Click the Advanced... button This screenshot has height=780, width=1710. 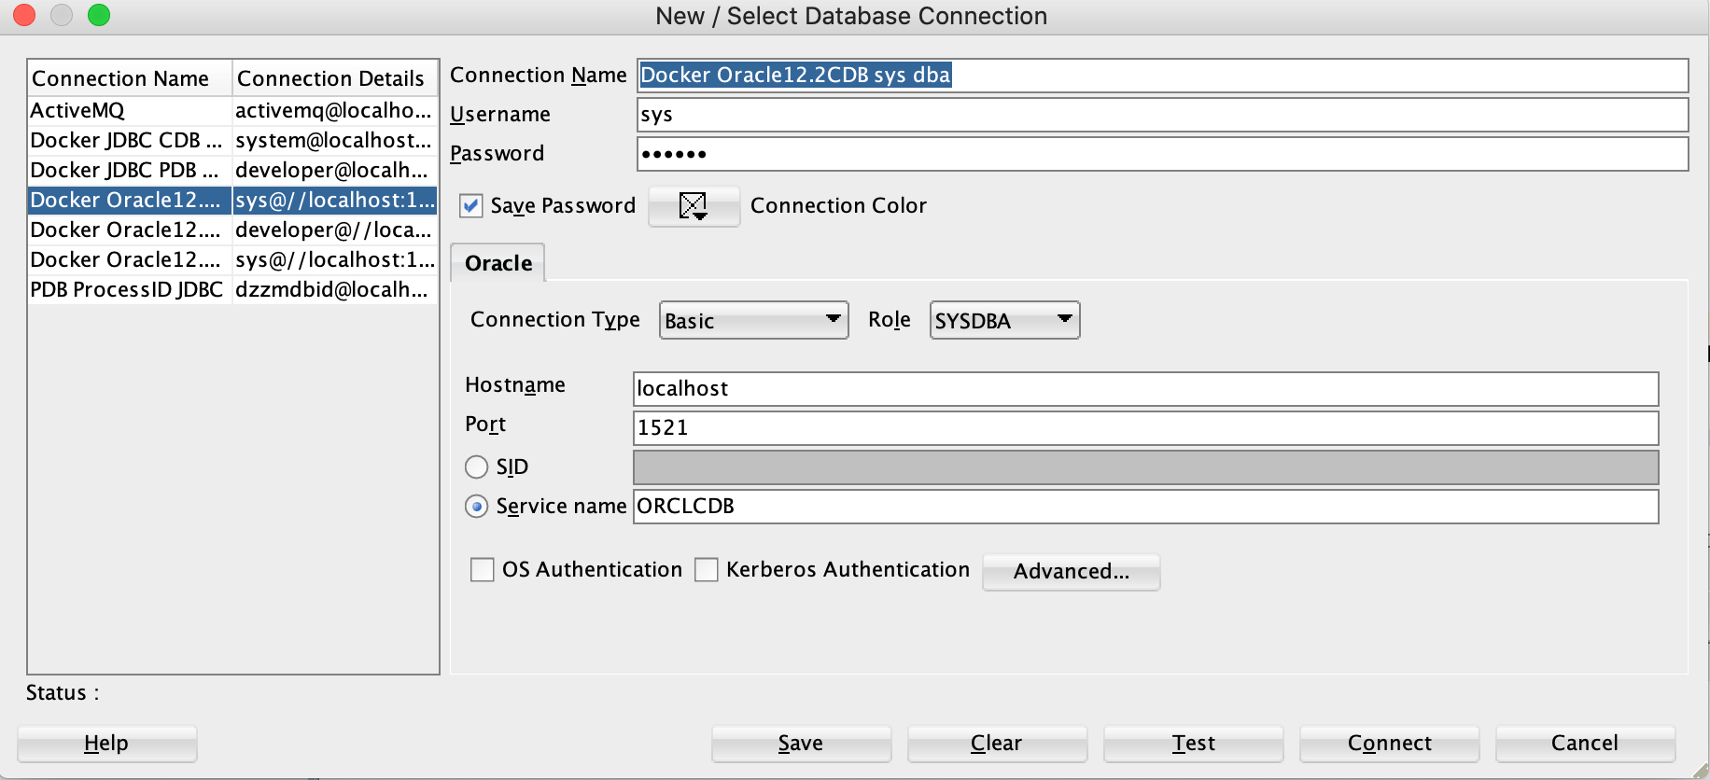click(1072, 571)
